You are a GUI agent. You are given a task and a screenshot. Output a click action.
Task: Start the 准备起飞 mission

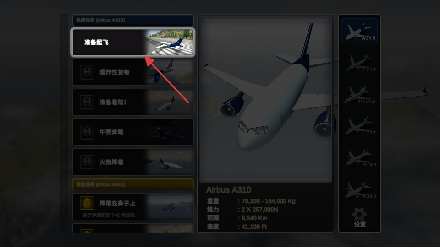coord(133,42)
